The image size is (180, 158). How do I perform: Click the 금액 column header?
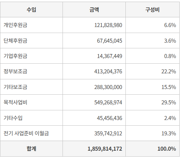[x=94, y=10]
